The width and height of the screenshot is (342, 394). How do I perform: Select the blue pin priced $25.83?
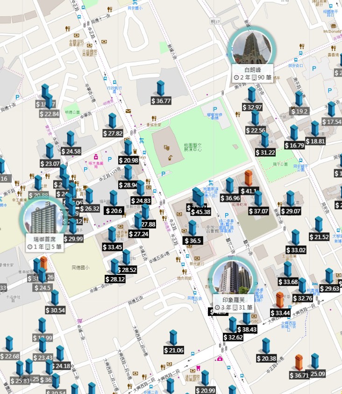[x=20, y=368]
